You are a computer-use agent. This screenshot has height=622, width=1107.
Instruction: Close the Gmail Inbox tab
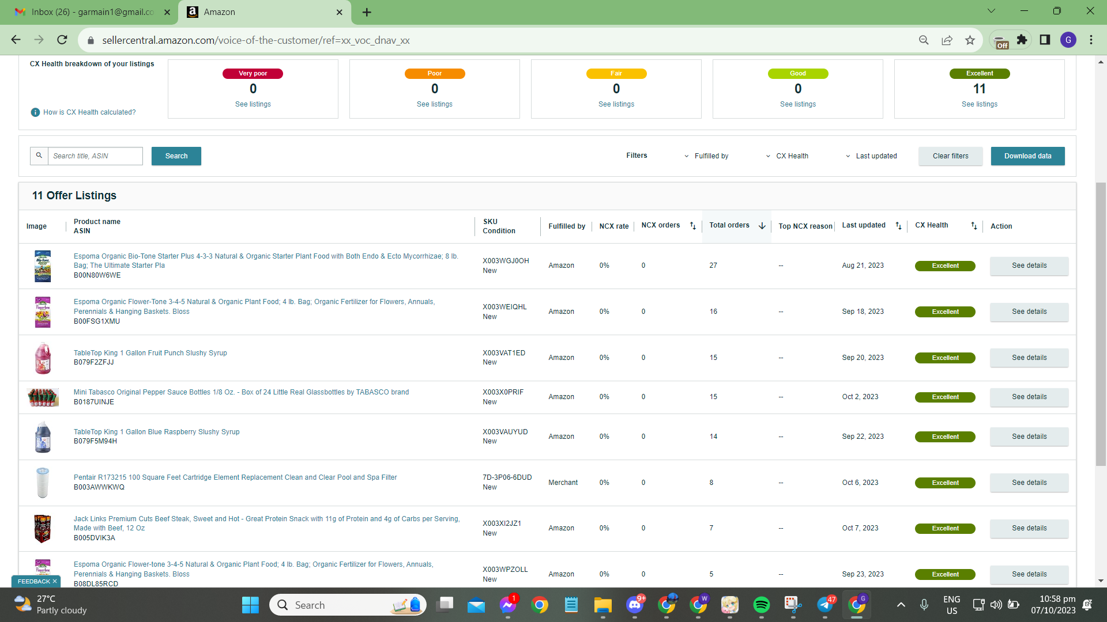point(167,12)
